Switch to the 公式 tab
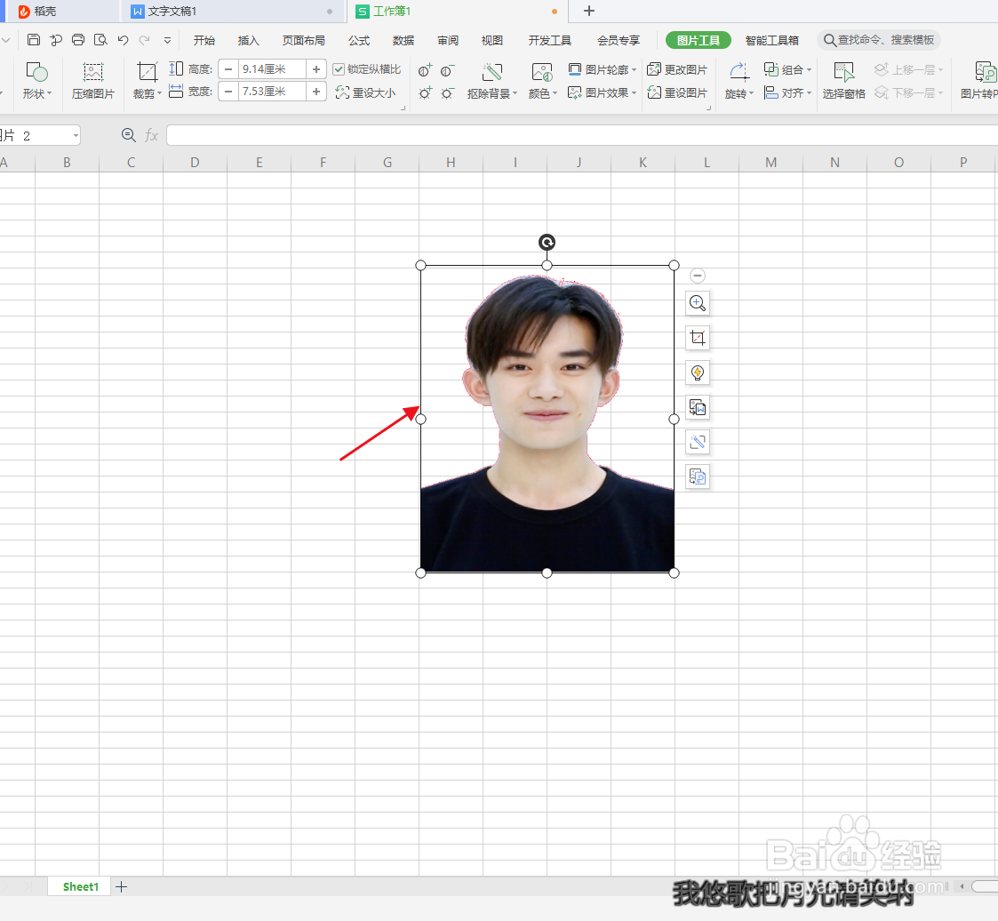998x921 pixels. pos(359,40)
